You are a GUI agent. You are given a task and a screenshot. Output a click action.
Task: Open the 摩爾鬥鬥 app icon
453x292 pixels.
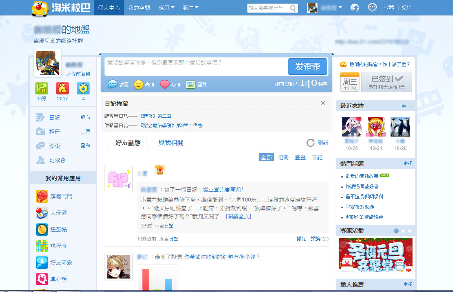[42, 196]
